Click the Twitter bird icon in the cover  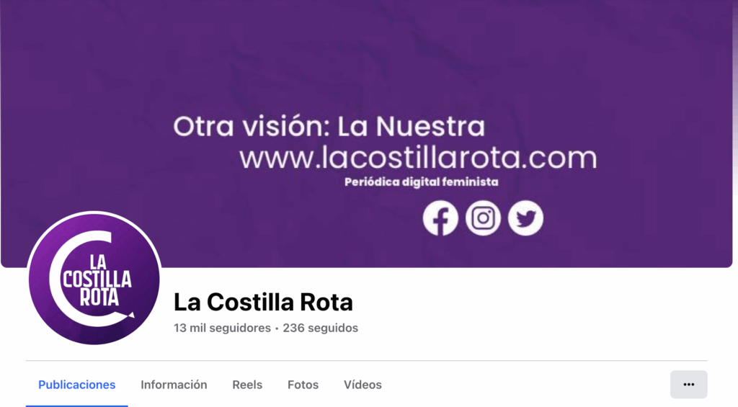[x=525, y=218]
